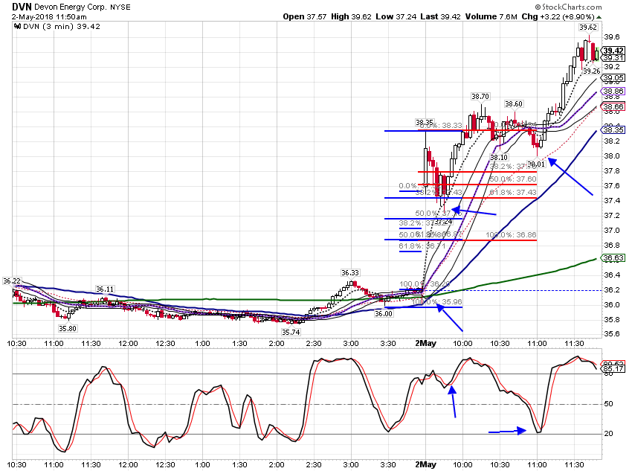Click the blue-outlined 38.35 price-axis tag

point(613,130)
